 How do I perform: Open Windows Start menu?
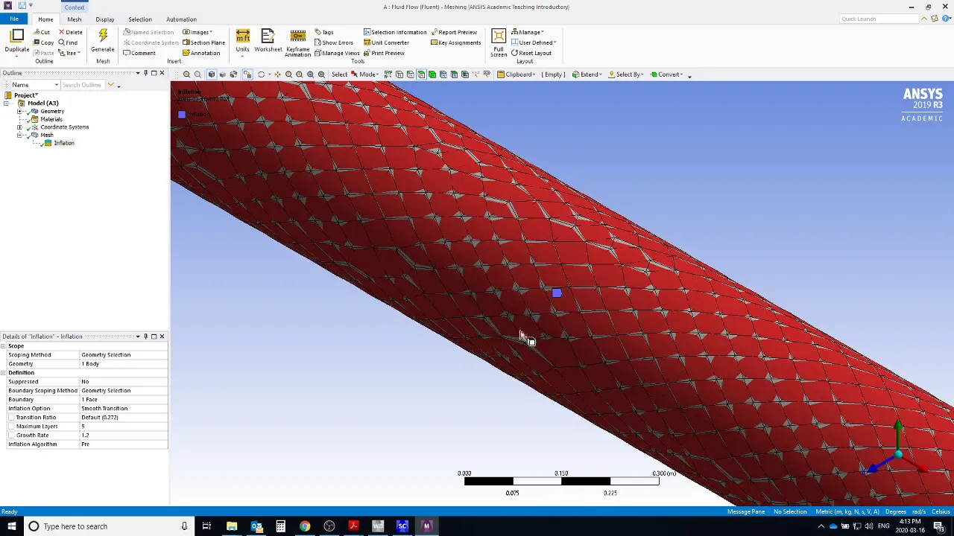[11, 526]
